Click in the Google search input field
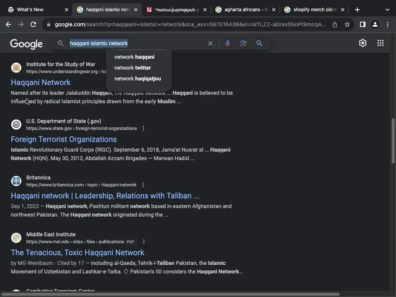This screenshot has height=297, width=396. pos(137,43)
